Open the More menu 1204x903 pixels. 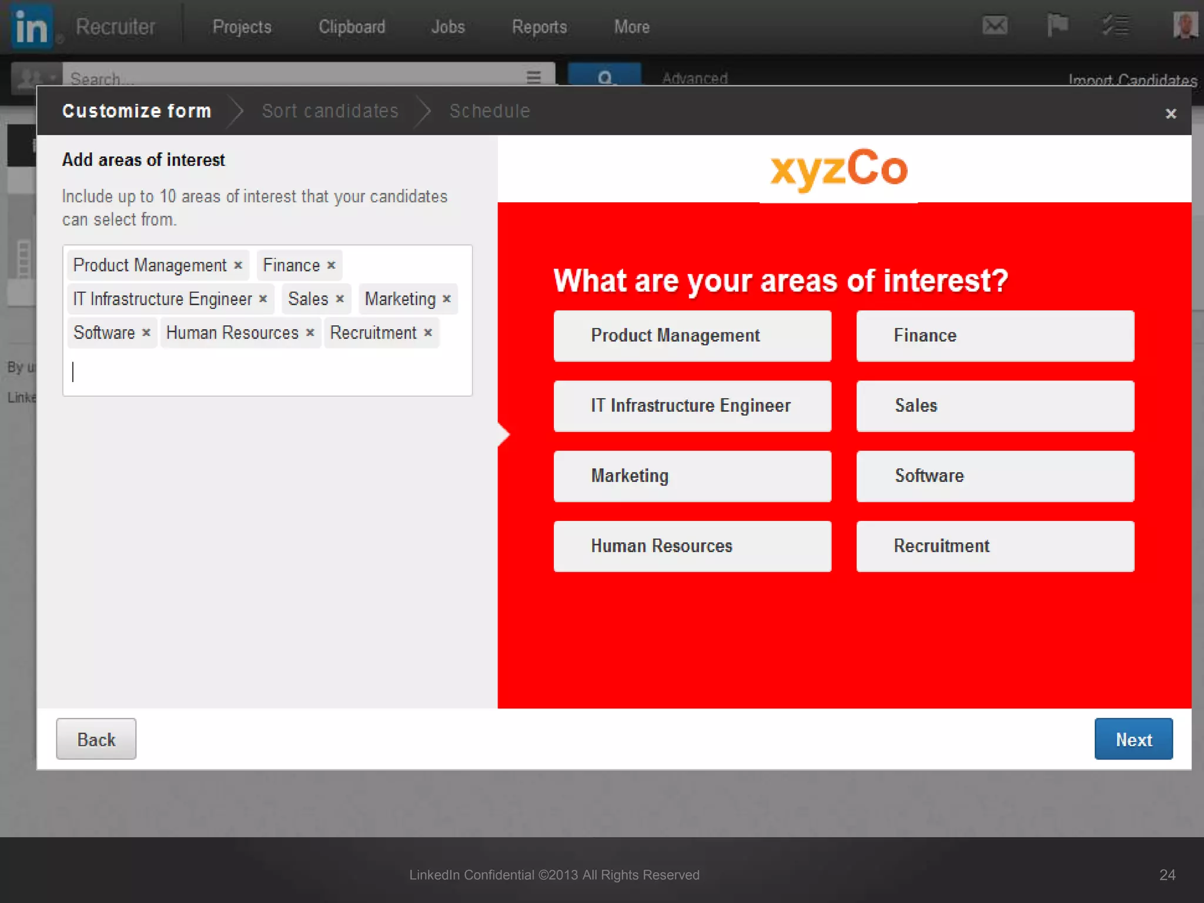pos(631,27)
